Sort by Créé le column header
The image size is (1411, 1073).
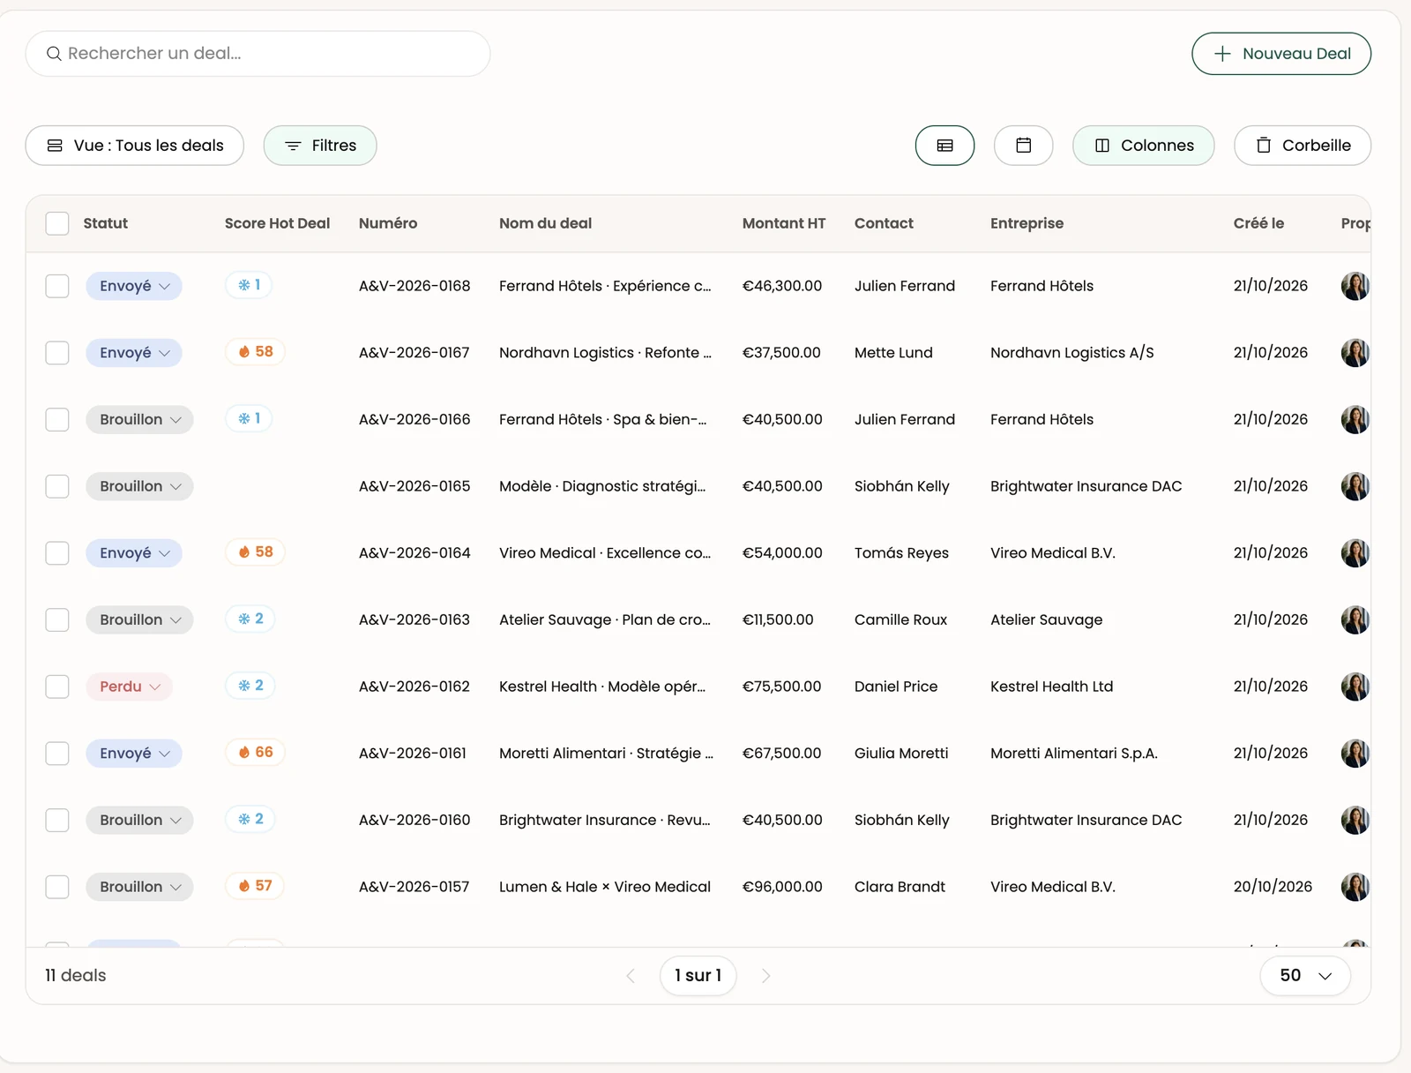point(1258,223)
